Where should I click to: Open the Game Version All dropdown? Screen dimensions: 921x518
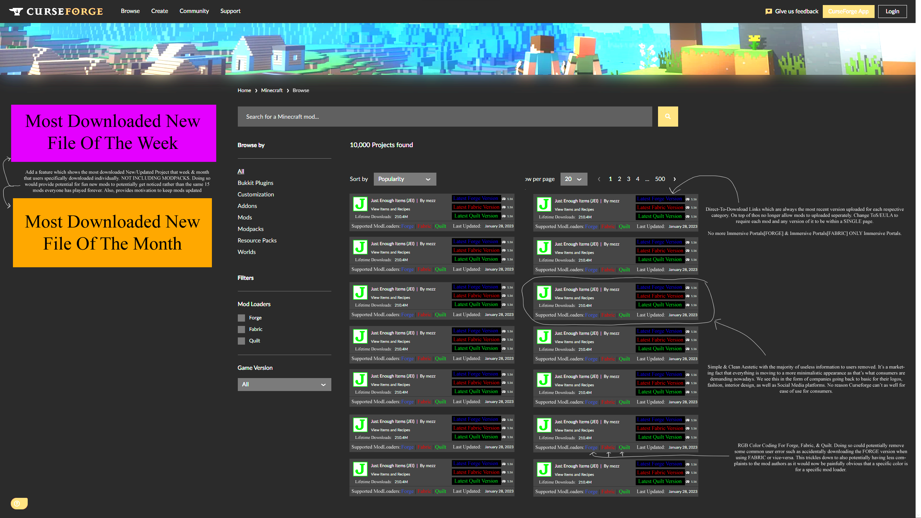click(x=284, y=385)
